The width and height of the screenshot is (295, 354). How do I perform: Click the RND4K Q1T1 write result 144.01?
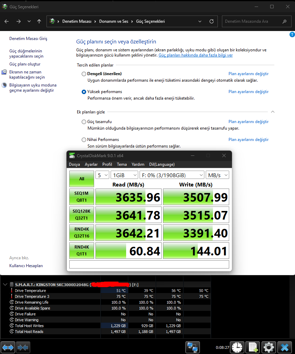pos(196,251)
